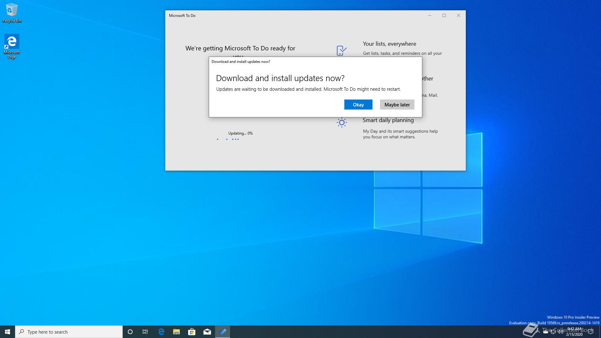Confirm updates with the Okay button
601x338 pixels.
tap(358, 105)
